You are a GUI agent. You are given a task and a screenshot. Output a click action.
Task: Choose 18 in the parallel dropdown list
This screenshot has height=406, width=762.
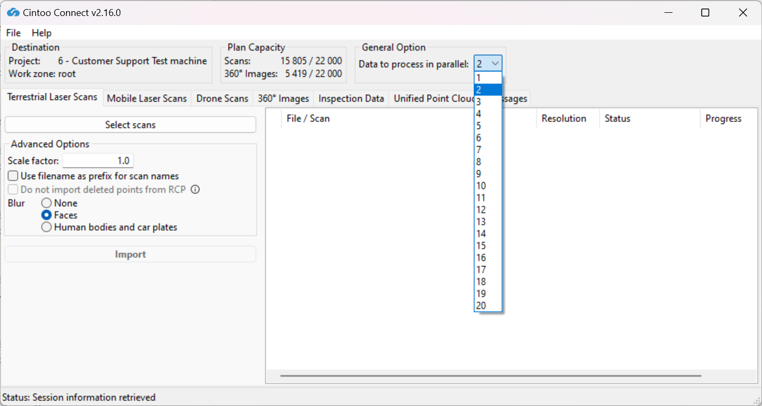coord(488,281)
